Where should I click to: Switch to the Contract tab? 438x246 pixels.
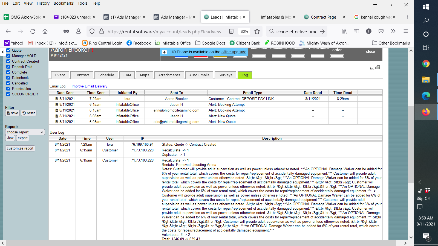point(82,75)
